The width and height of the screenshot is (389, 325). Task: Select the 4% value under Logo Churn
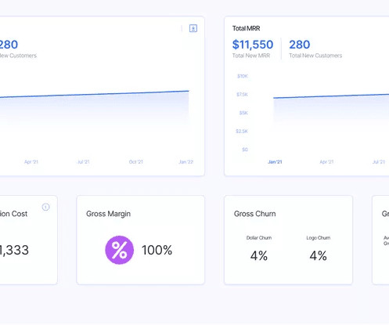point(318,255)
